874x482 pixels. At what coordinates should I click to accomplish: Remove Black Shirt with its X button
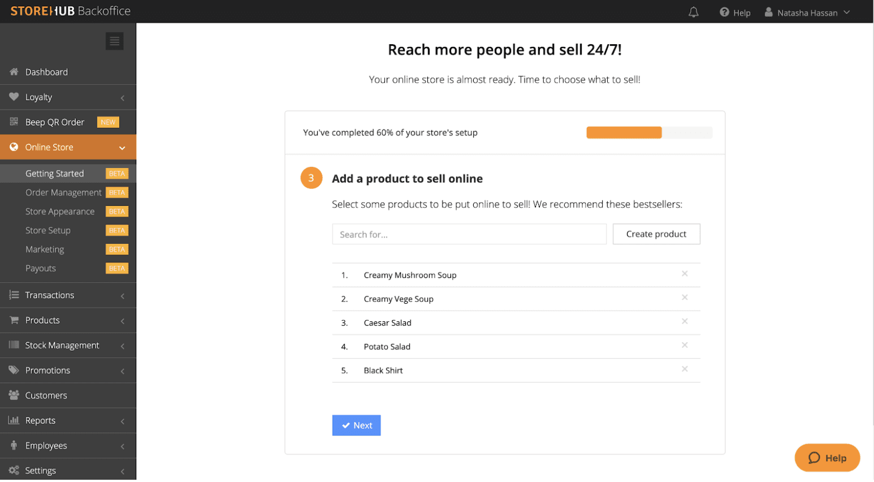tap(685, 369)
